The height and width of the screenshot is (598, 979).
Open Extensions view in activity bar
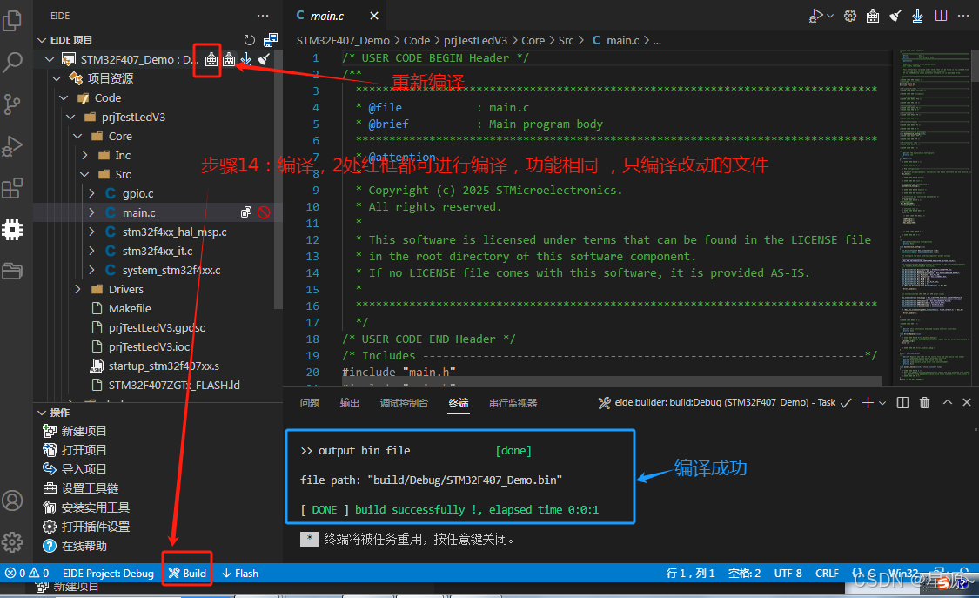pos(12,188)
